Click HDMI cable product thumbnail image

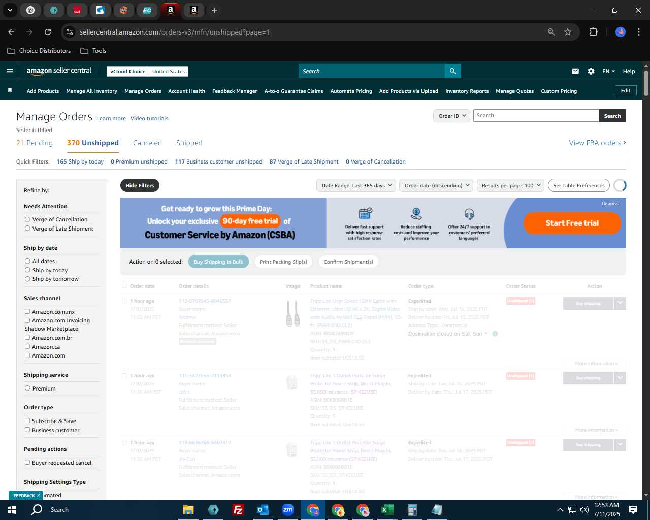click(x=292, y=313)
